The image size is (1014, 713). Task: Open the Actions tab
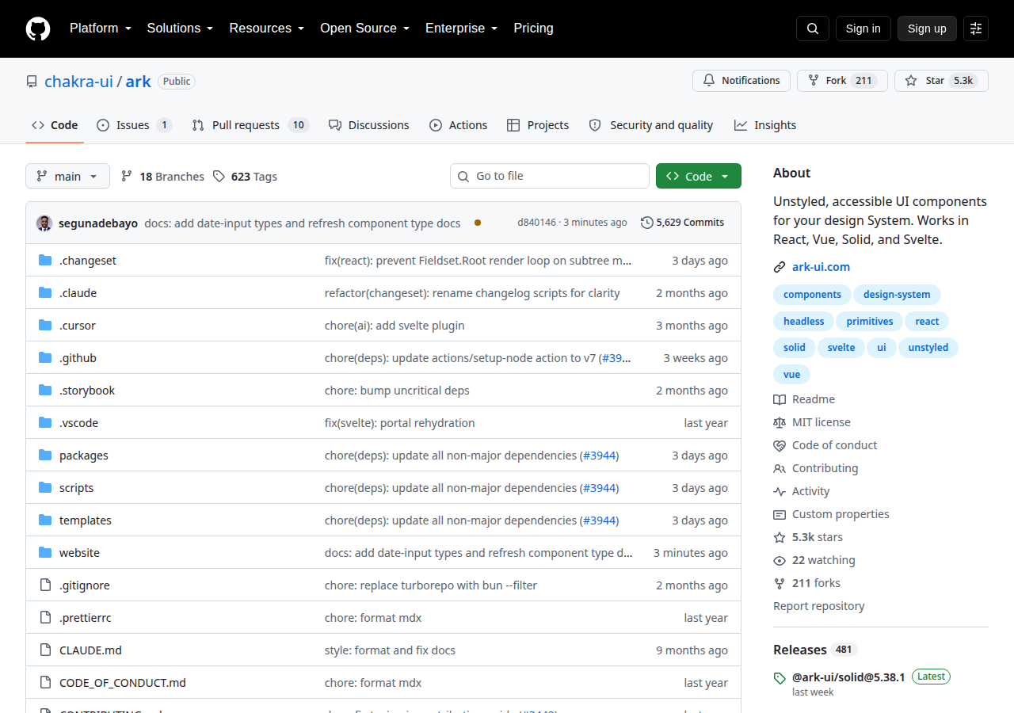(458, 125)
